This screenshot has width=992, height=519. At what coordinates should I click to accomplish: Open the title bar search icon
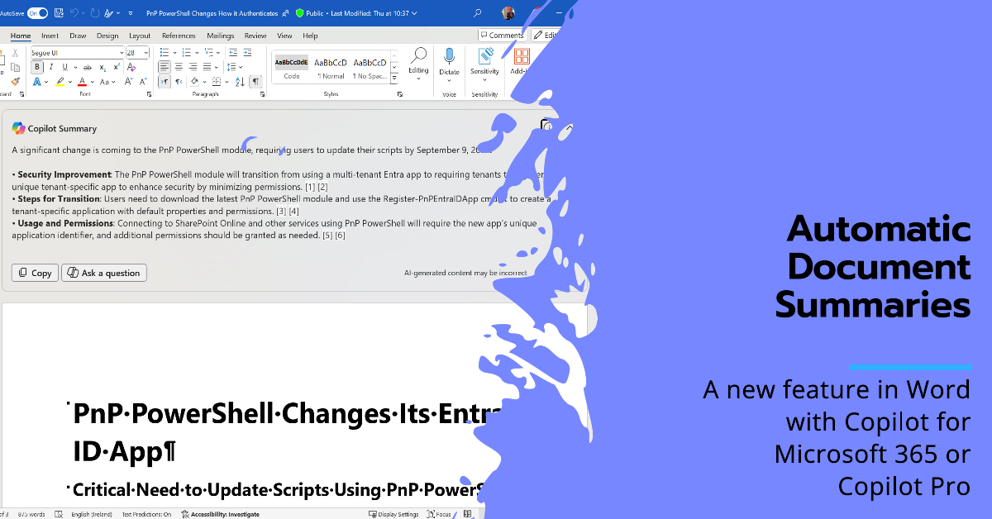(x=478, y=13)
